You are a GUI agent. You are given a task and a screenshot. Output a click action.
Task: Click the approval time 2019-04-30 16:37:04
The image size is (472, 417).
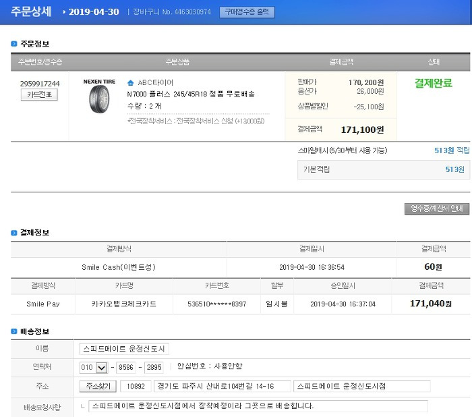tap(343, 304)
